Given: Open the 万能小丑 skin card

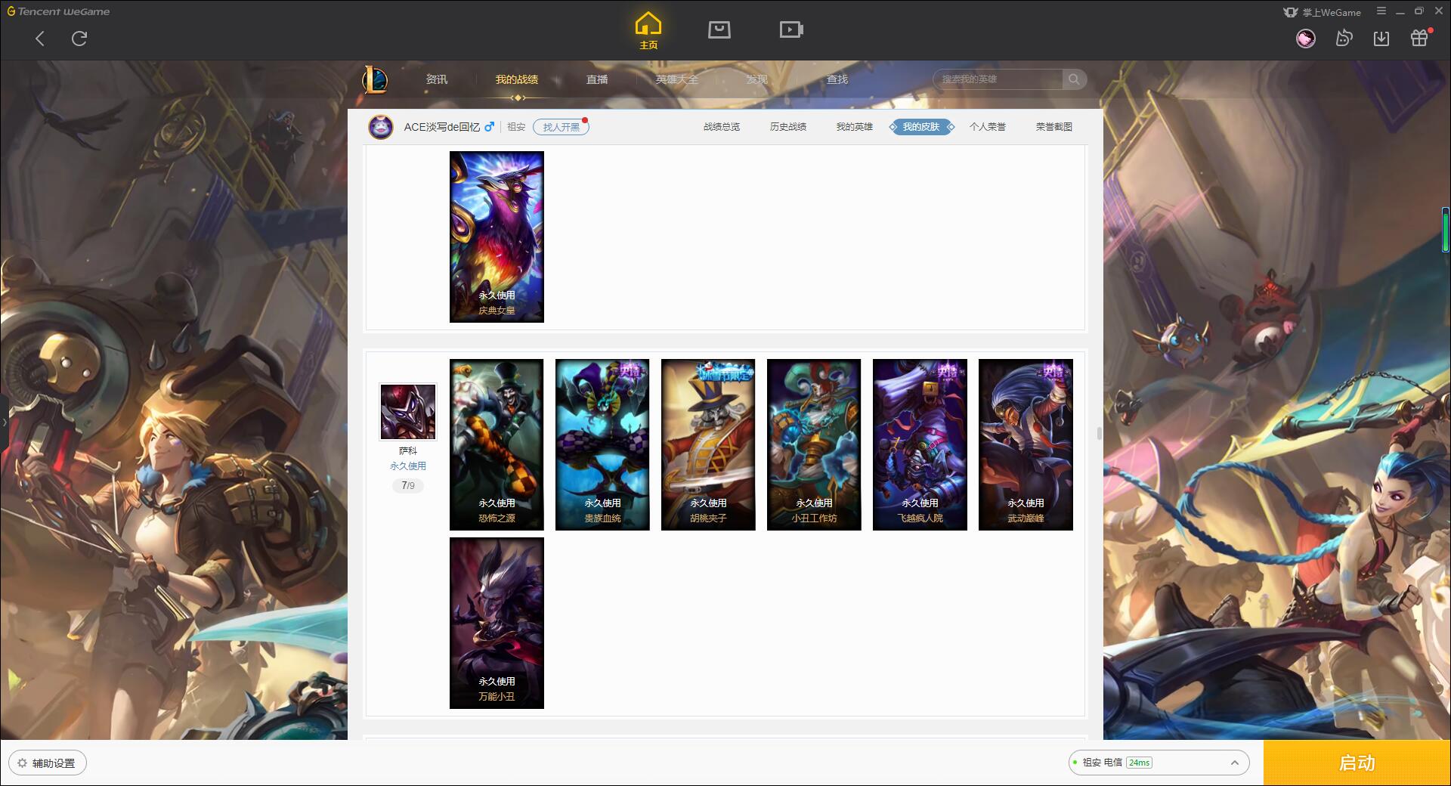Looking at the screenshot, I should pos(497,623).
